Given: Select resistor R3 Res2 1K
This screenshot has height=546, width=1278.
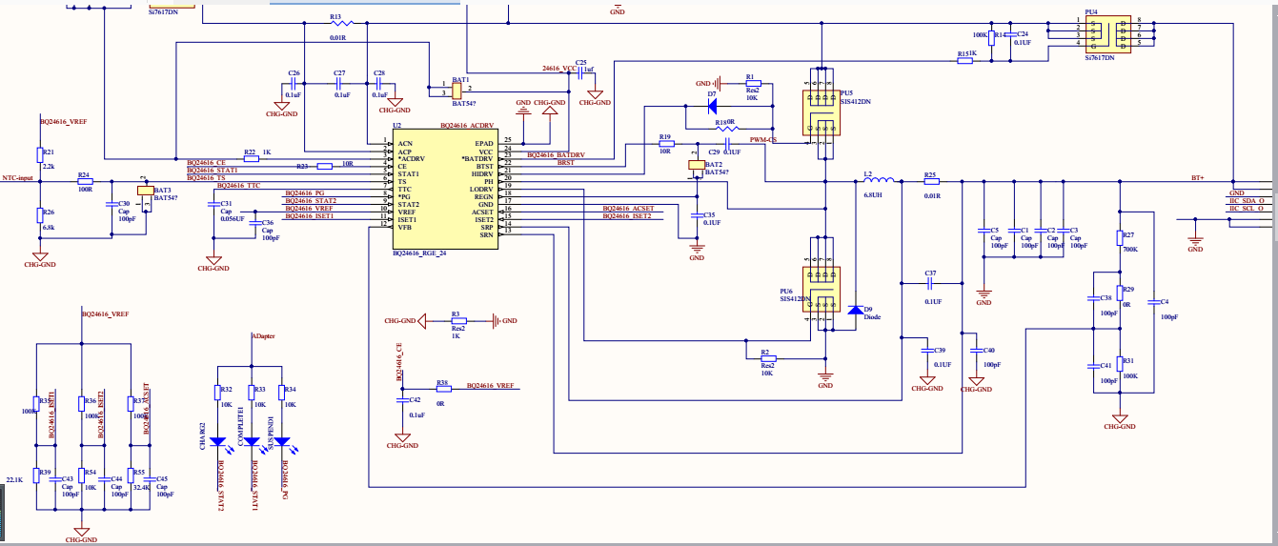Looking at the screenshot, I should pyautogui.click(x=458, y=321).
